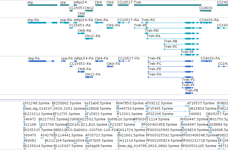This screenshot has height=150, width=228.
Task: Click the CG4030-RA transcript label
Action: [x=209, y=20]
